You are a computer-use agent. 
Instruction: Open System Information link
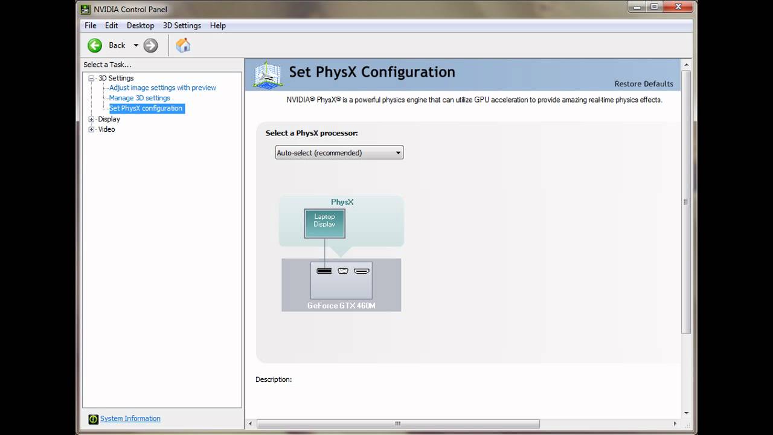[x=130, y=418]
